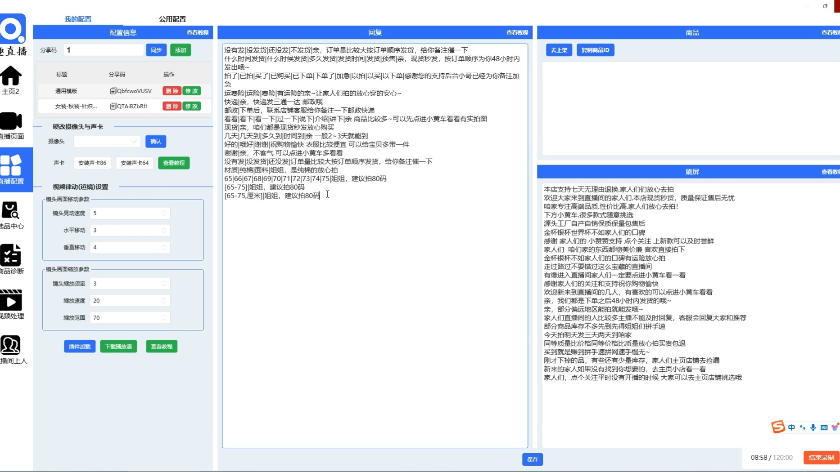Open the 摄像头 dropdown
Viewport: 840px width, 472px height.
[x=107, y=141]
